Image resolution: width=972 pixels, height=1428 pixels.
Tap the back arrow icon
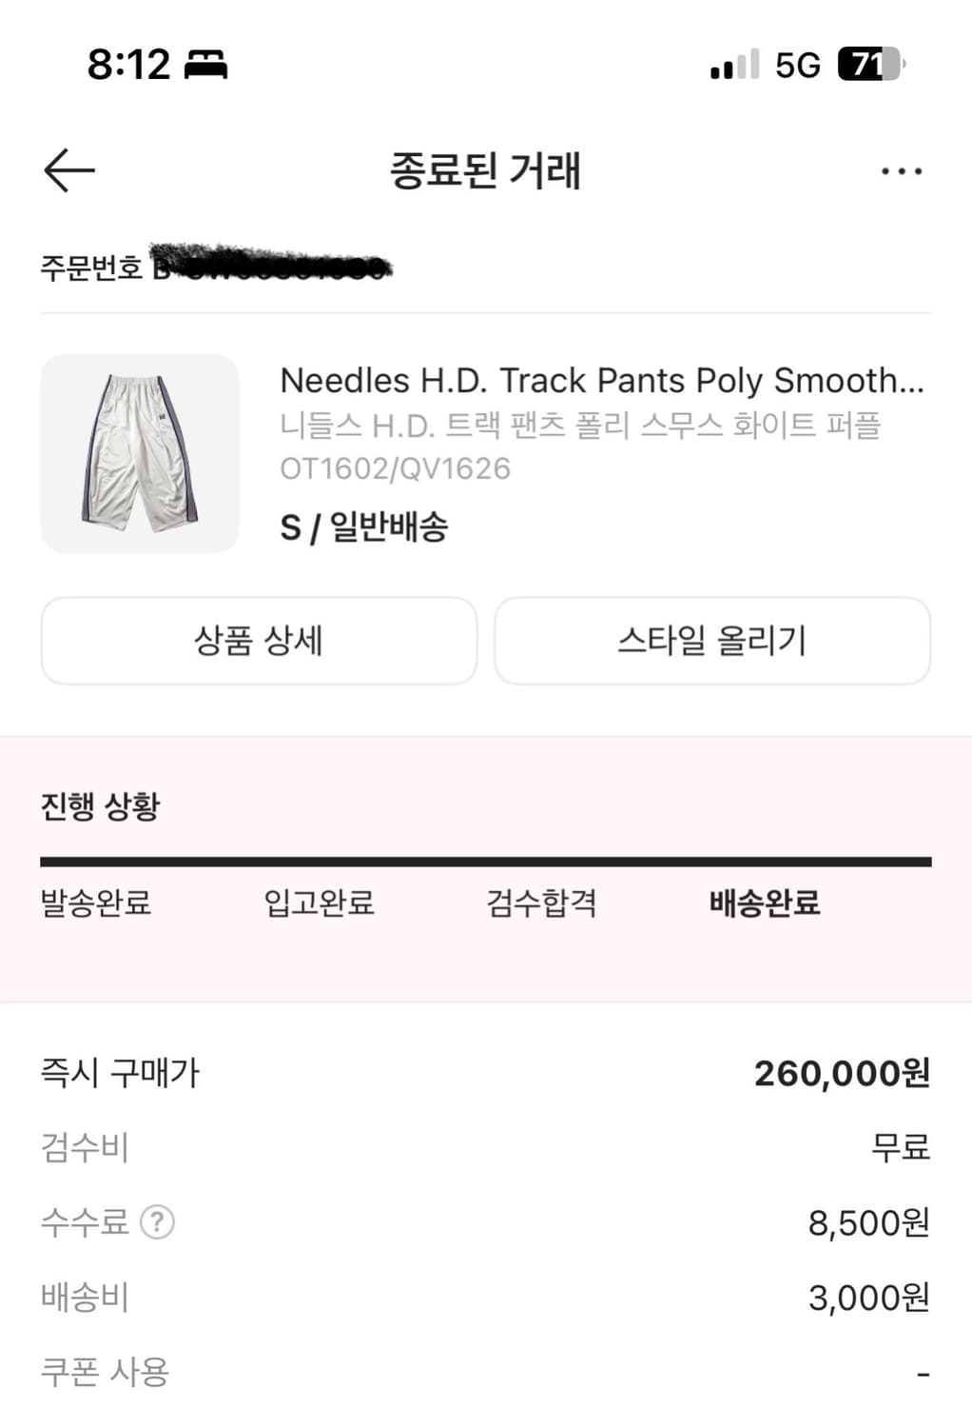(69, 170)
